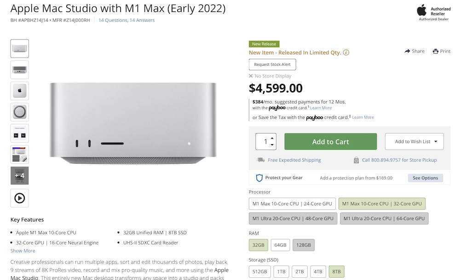Click the store pickup phone icon
The width and height of the screenshot is (460, 280).
(x=356, y=160)
